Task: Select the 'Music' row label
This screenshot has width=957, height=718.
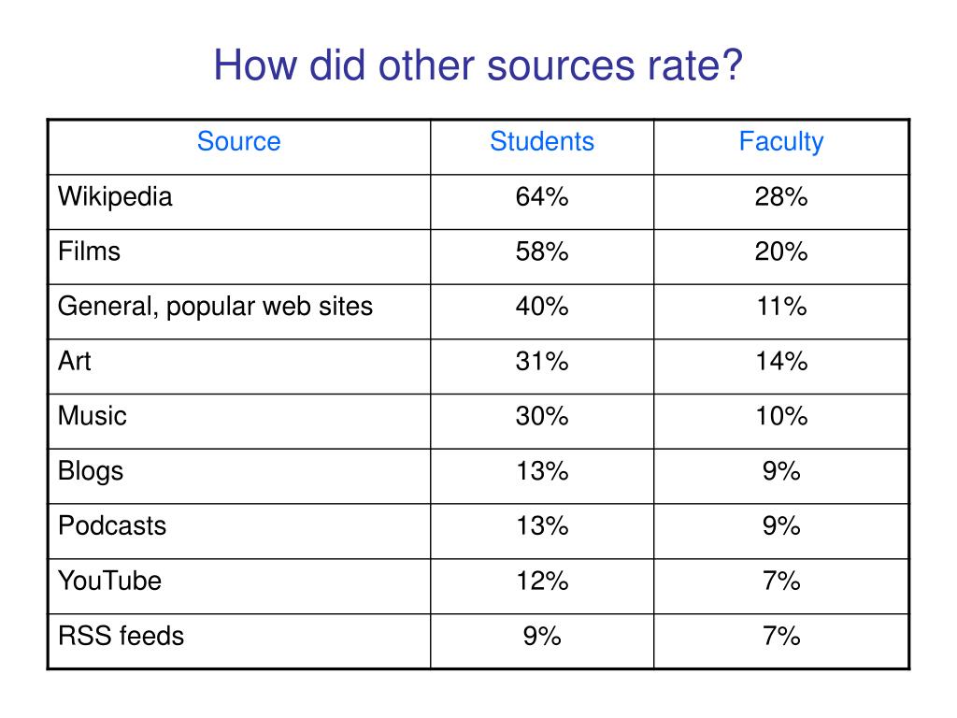Action: pos(93,416)
